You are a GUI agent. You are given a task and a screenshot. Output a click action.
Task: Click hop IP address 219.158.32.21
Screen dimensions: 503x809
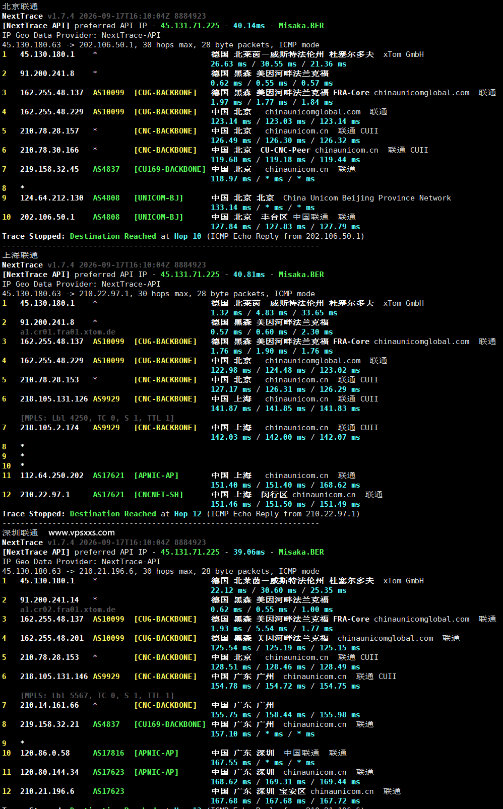(49, 724)
